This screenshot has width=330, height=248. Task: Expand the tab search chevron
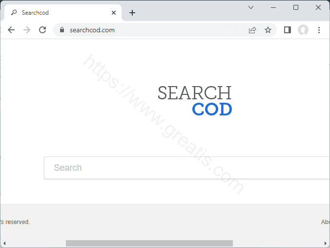click(x=251, y=7)
